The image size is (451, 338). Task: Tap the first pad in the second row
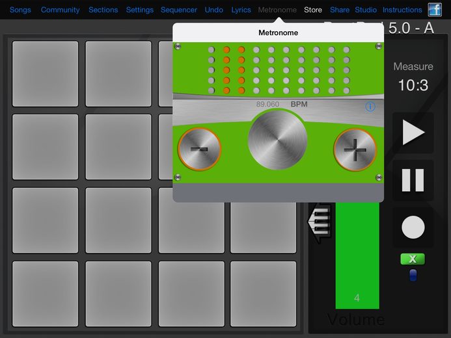tap(45, 147)
